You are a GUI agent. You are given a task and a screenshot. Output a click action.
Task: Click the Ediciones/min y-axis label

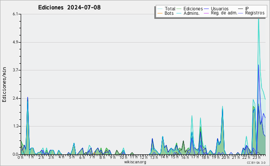click(4, 84)
